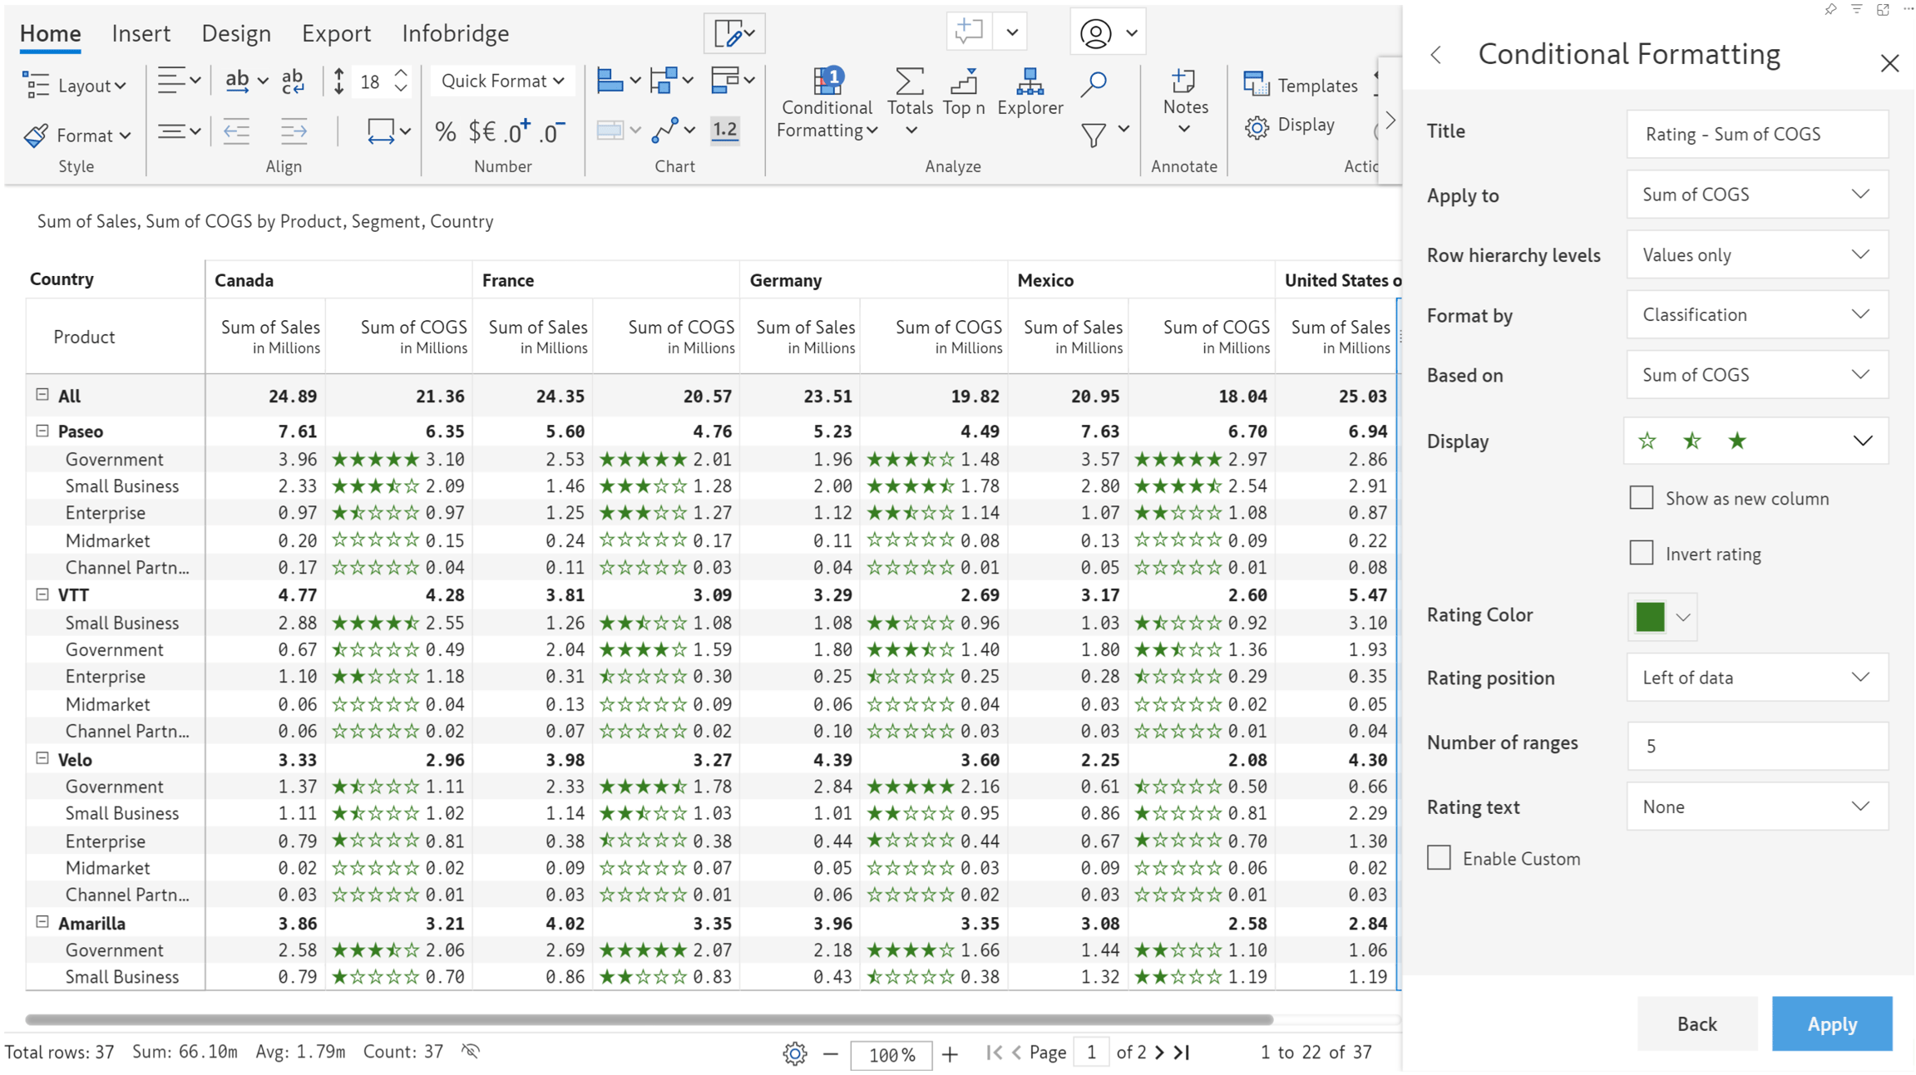Open the Export tab
This screenshot has height=1075, width=1916.
pyautogui.click(x=336, y=33)
